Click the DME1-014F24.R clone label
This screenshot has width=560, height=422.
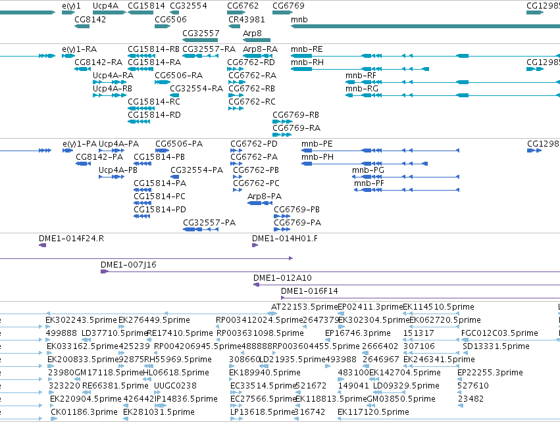point(72,239)
